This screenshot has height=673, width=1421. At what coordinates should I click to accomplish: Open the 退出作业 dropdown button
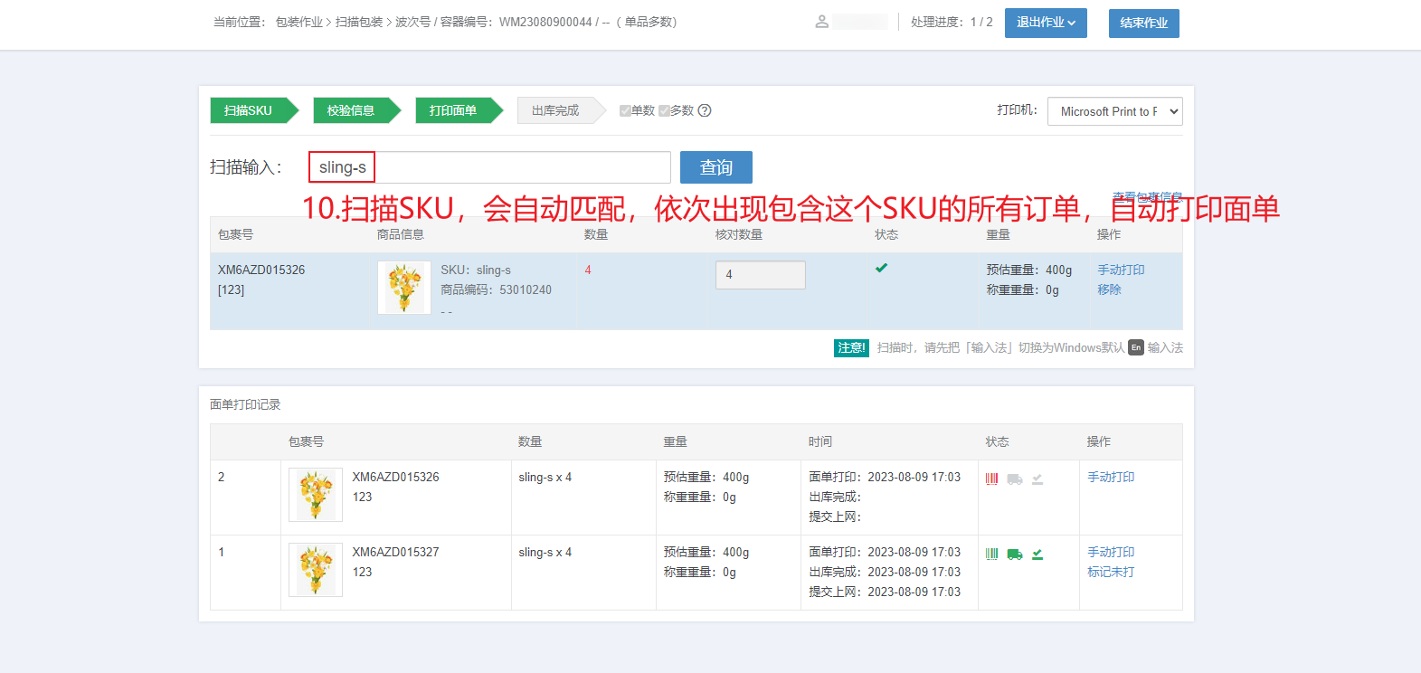(1046, 23)
